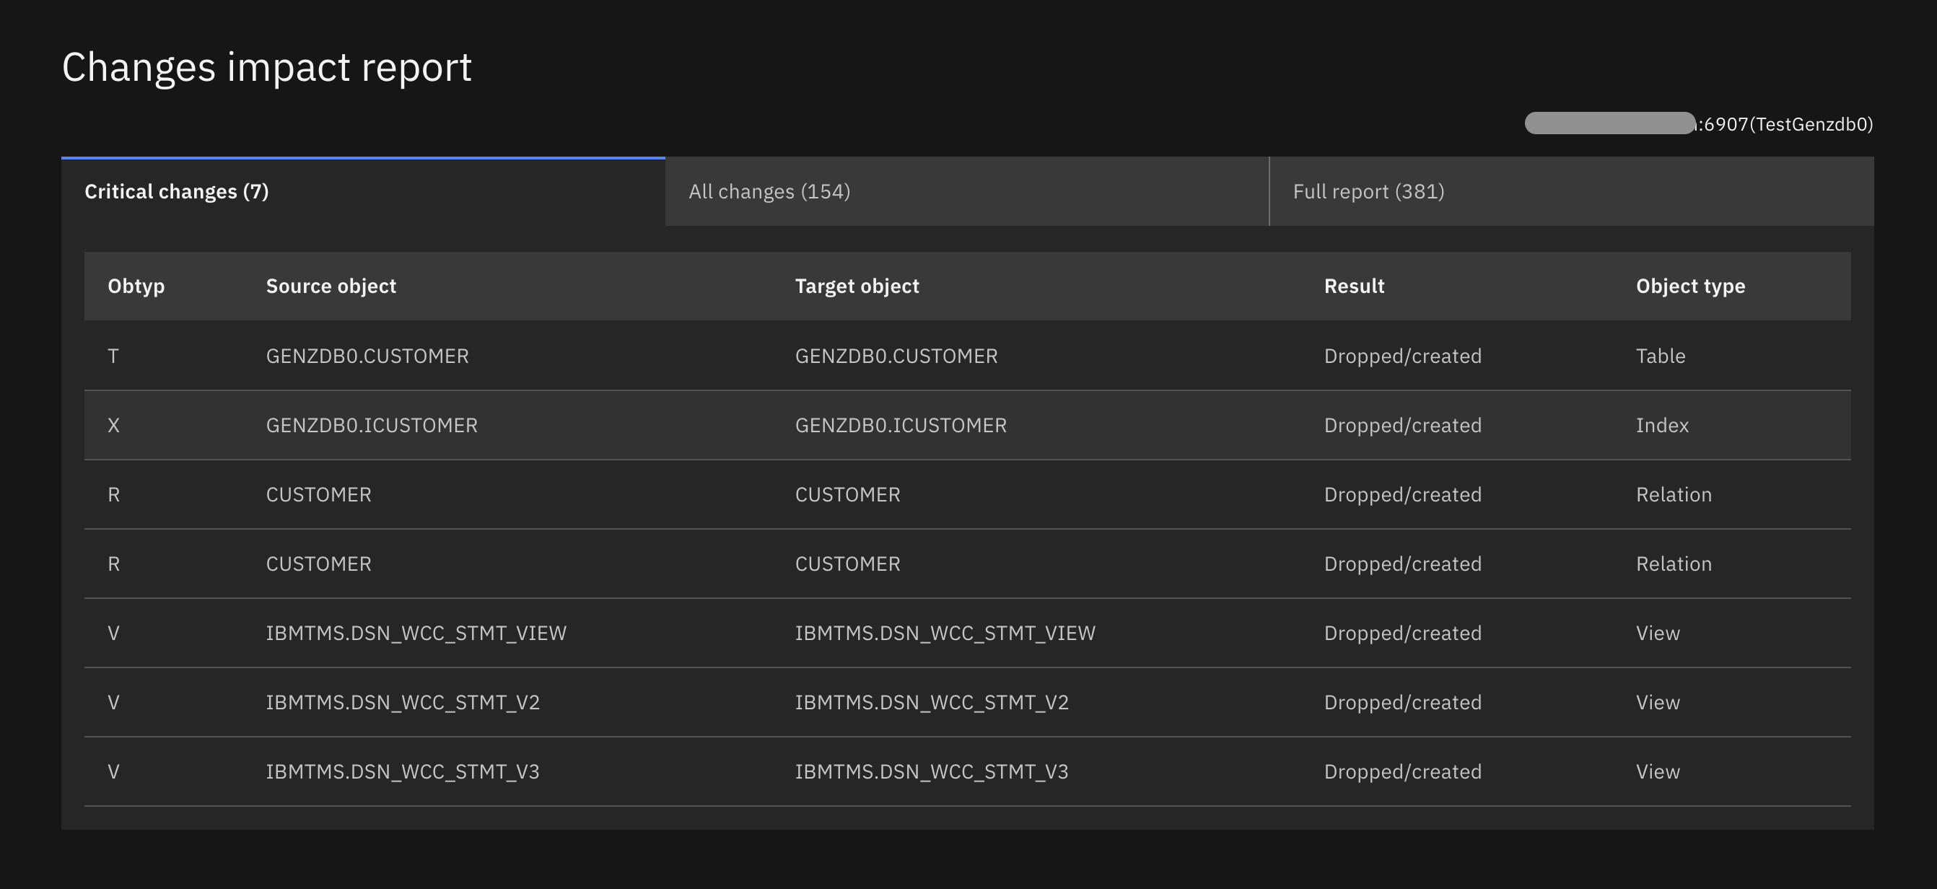
Task: Click Dropped/created result in the last row
Action: point(1402,771)
